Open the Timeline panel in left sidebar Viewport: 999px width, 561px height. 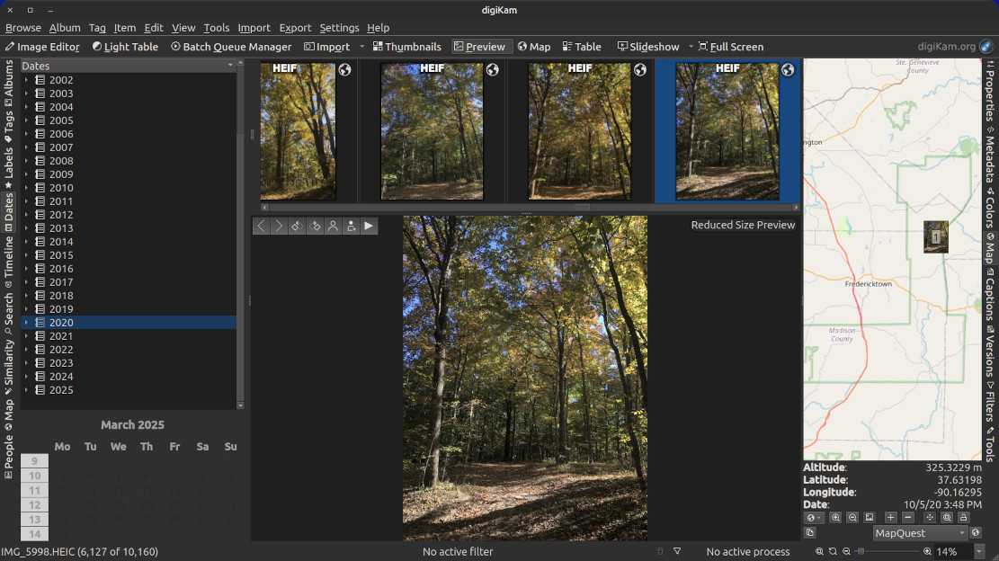tap(8, 260)
